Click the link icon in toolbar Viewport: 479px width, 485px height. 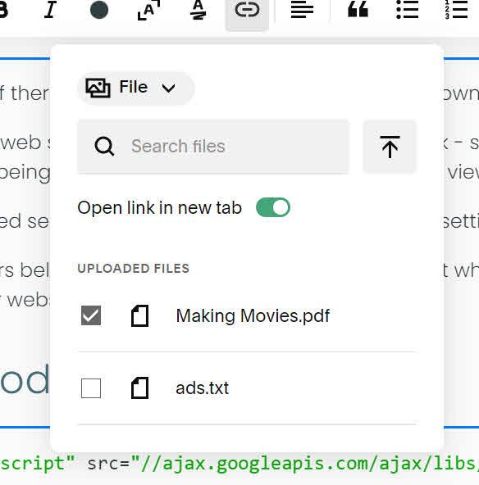coord(247,10)
